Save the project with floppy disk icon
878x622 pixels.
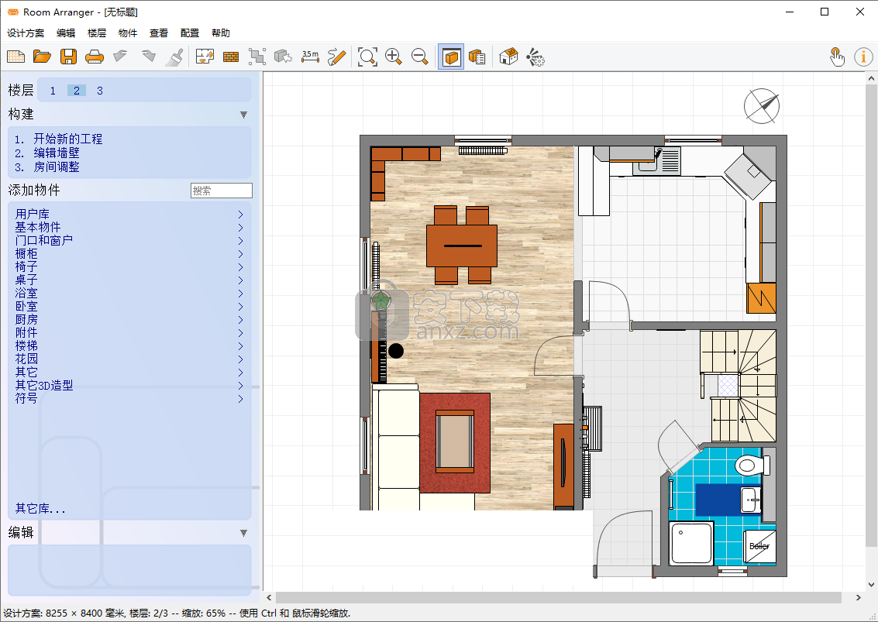point(68,57)
